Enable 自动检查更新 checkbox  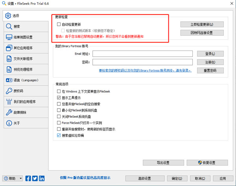point(59,24)
